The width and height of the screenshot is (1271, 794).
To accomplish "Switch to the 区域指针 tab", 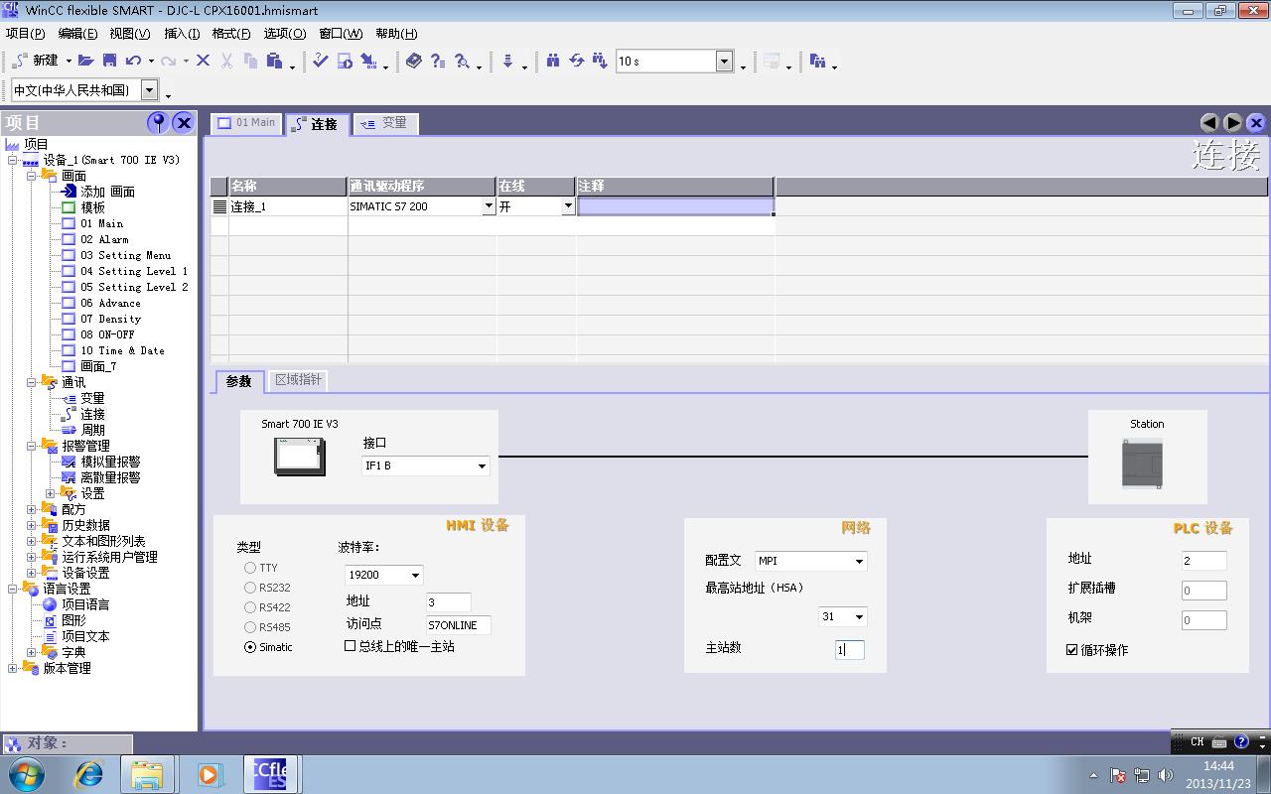I will [298, 380].
